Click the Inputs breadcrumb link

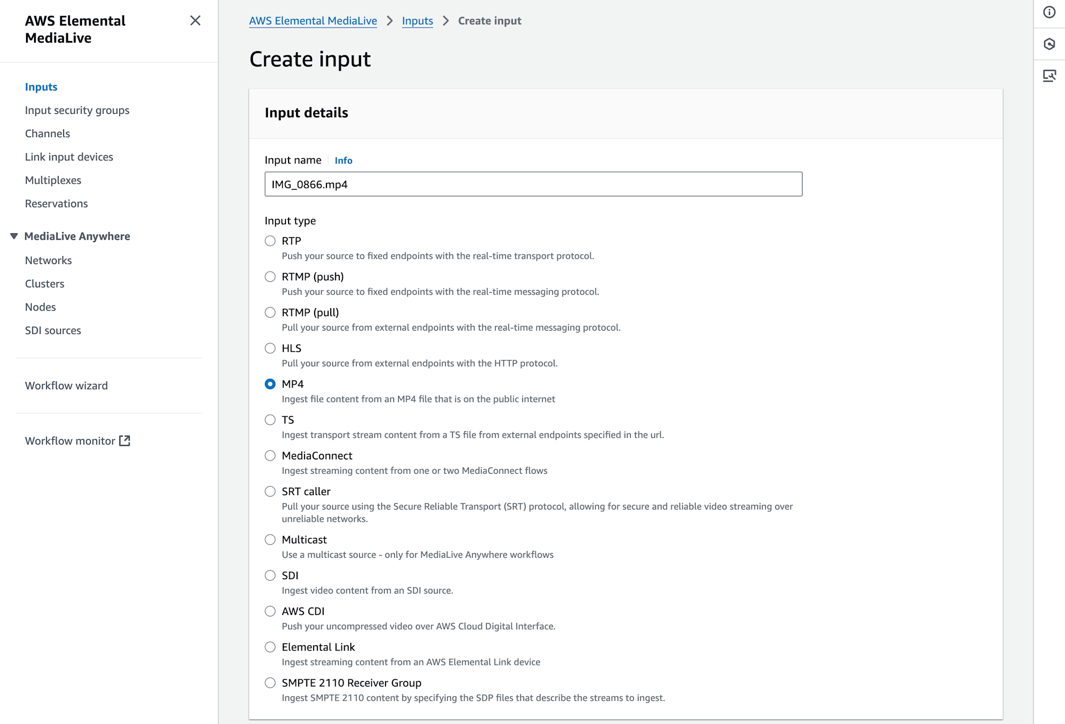(417, 21)
